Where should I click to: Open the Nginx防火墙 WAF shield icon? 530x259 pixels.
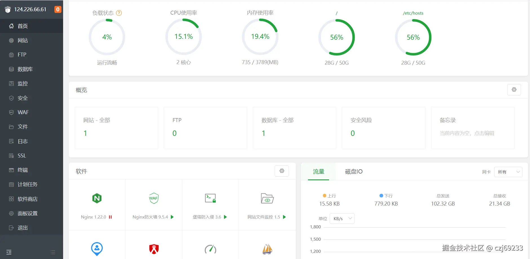(x=154, y=198)
